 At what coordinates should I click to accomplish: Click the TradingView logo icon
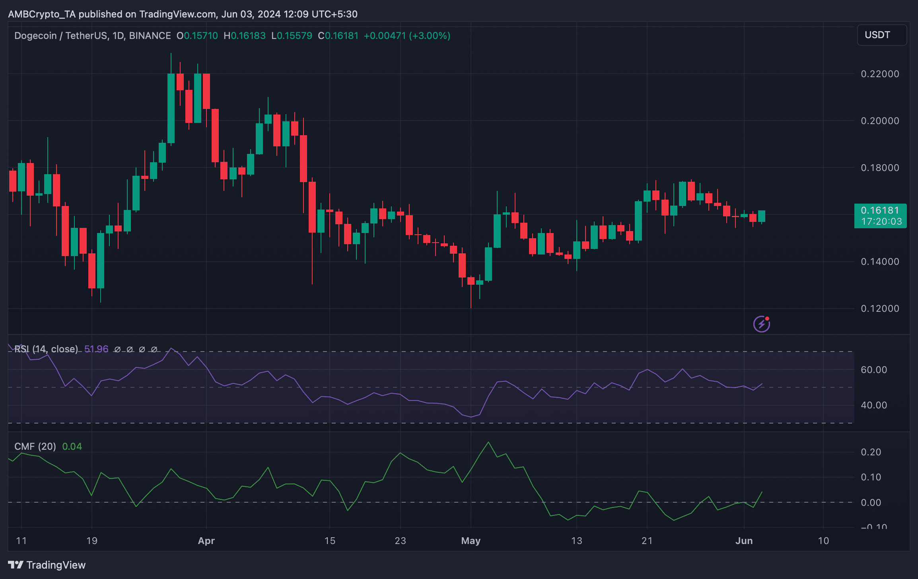[16, 565]
